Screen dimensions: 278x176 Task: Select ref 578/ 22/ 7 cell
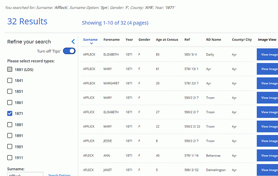(x=191, y=83)
